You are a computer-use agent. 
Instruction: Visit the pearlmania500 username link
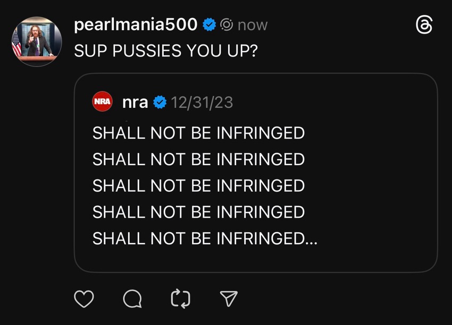tap(136, 24)
